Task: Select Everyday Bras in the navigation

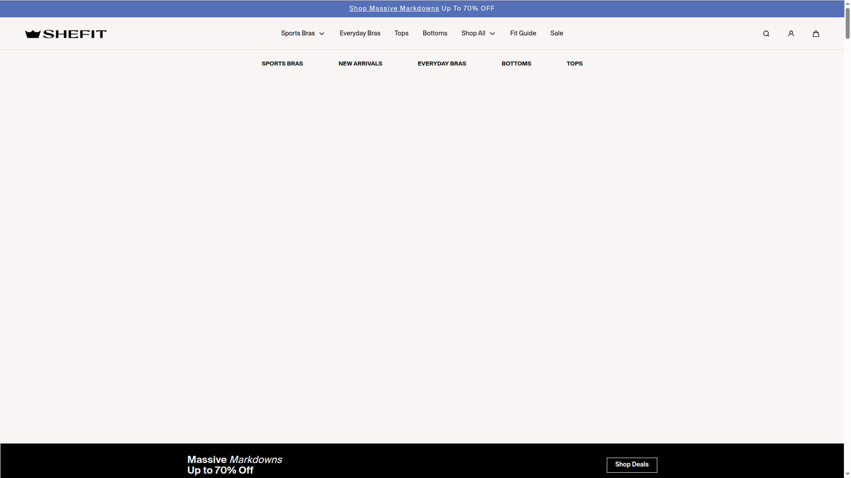Action: tap(359, 33)
